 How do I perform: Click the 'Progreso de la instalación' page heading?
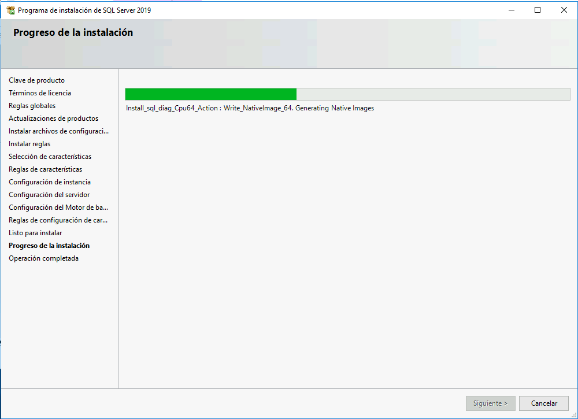click(x=73, y=32)
